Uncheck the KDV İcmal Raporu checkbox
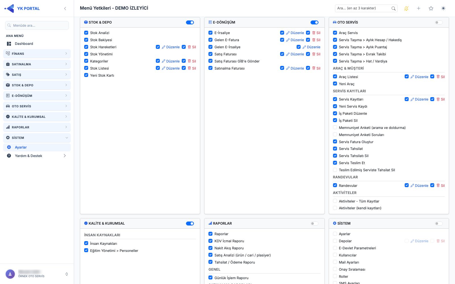Viewport: 455px width, 284px height. (210, 241)
